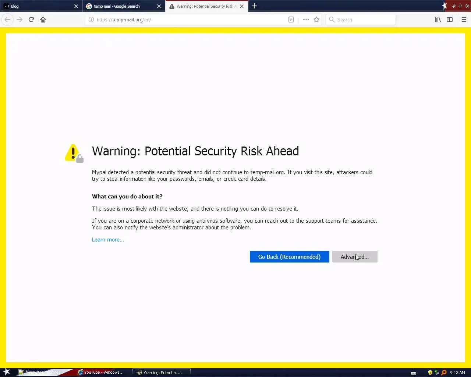
Task: Select Warning: Potential taskbar window button
Action: [162, 372]
